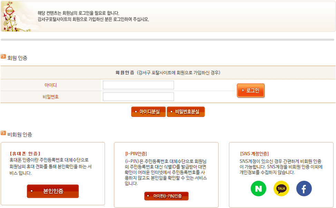The image size is (336, 208).
Task: Open the 비밀번호분실 recovery button
Action: click(x=186, y=112)
